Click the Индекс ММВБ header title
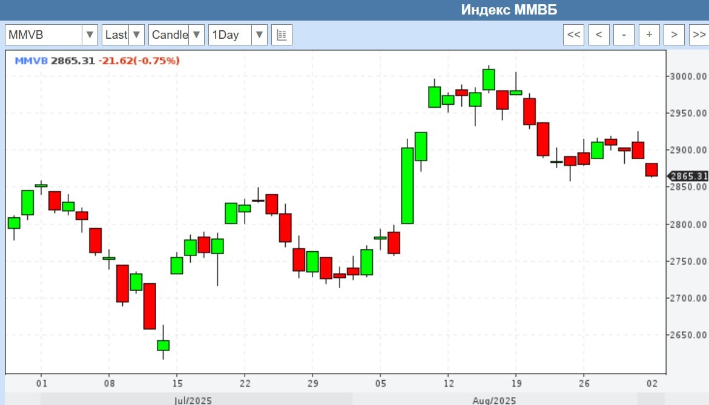Viewport: 709px width, 405px height. click(509, 10)
